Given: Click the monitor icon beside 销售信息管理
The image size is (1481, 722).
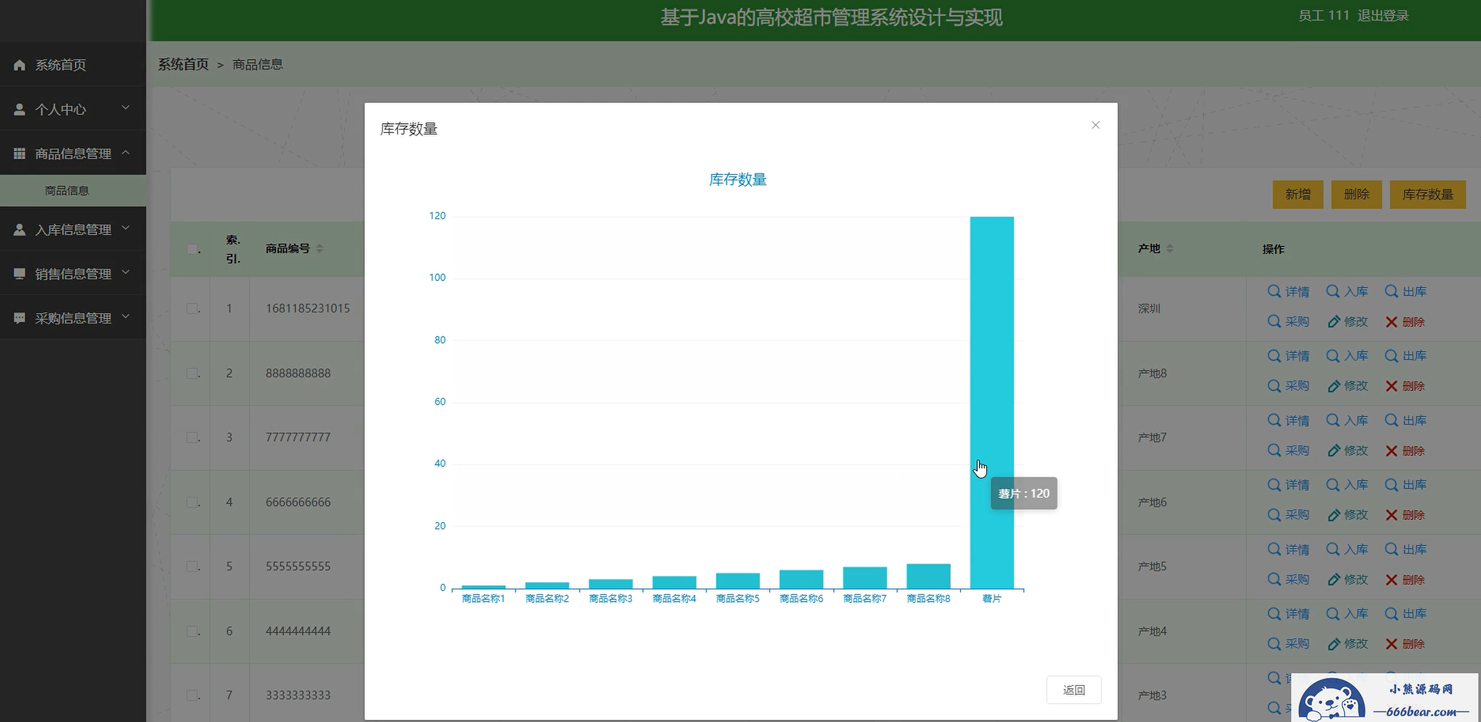Looking at the screenshot, I should (x=20, y=273).
